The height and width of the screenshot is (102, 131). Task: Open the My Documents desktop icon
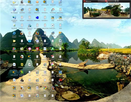pyautogui.click(x=14, y=2)
